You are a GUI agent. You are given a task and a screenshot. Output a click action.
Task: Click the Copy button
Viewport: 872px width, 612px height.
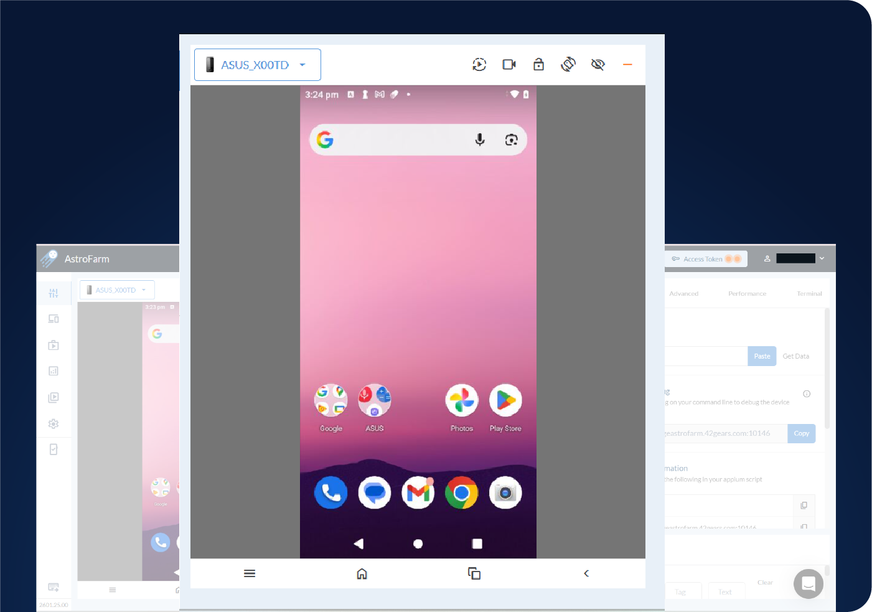tap(801, 433)
